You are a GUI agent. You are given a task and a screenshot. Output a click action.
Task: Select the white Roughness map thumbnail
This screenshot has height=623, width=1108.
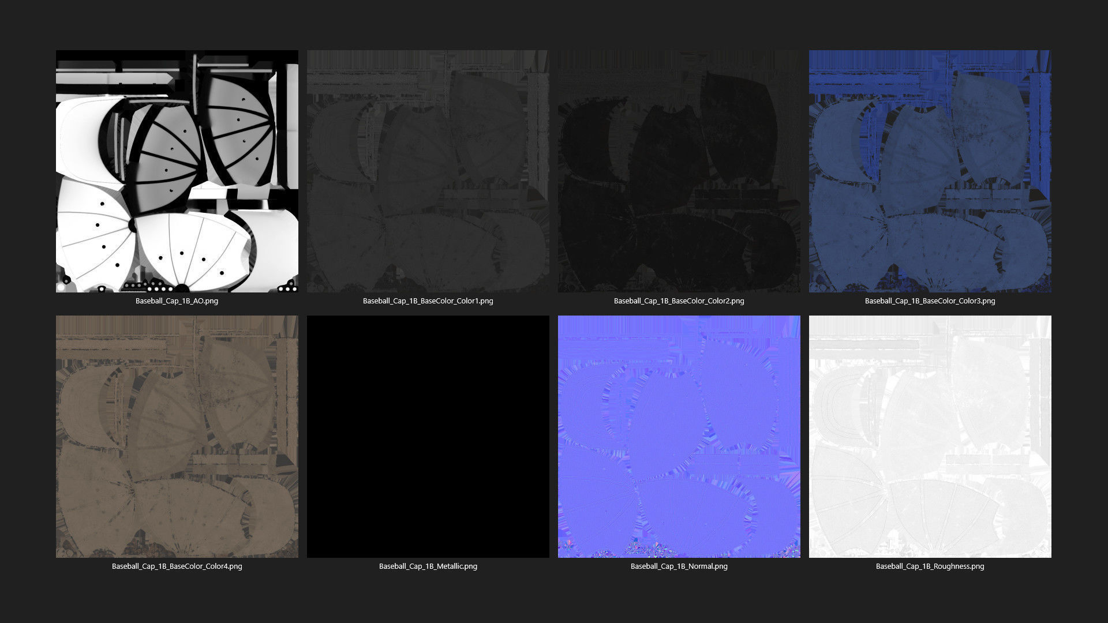(x=930, y=436)
